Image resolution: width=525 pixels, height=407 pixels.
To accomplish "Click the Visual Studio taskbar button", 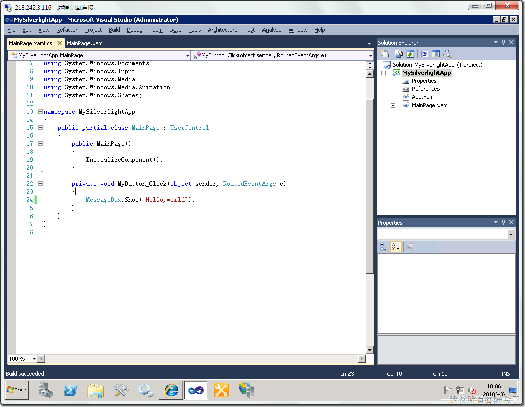I will (196, 390).
